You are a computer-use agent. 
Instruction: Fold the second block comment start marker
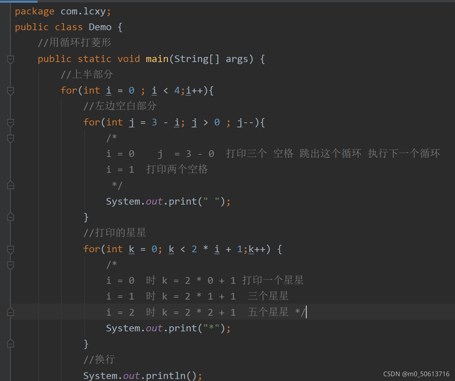point(10,265)
